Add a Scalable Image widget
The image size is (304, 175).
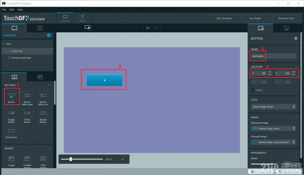(27, 161)
